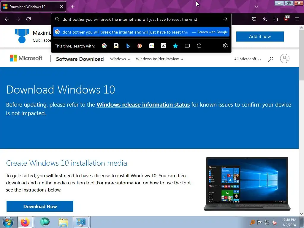Open the Downloads panel
This screenshot has height=228, width=304.
265,19
